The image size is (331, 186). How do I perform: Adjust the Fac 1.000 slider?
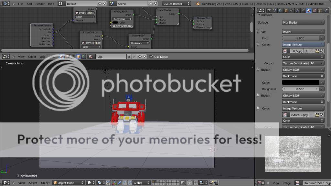(300, 38)
